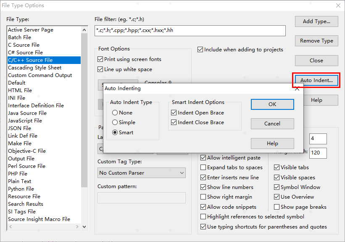The width and height of the screenshot is (345, 242).
Task: Select C# Source File type
Action: 44,53
